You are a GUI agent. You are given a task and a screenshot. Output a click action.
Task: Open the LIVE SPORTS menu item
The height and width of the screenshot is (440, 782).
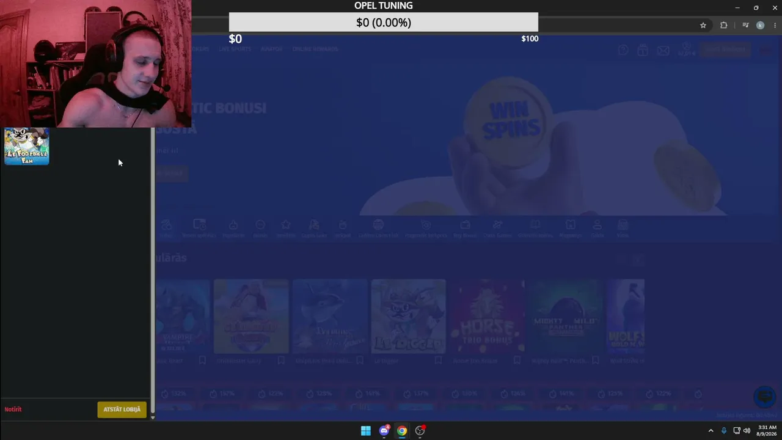(235, 49)
